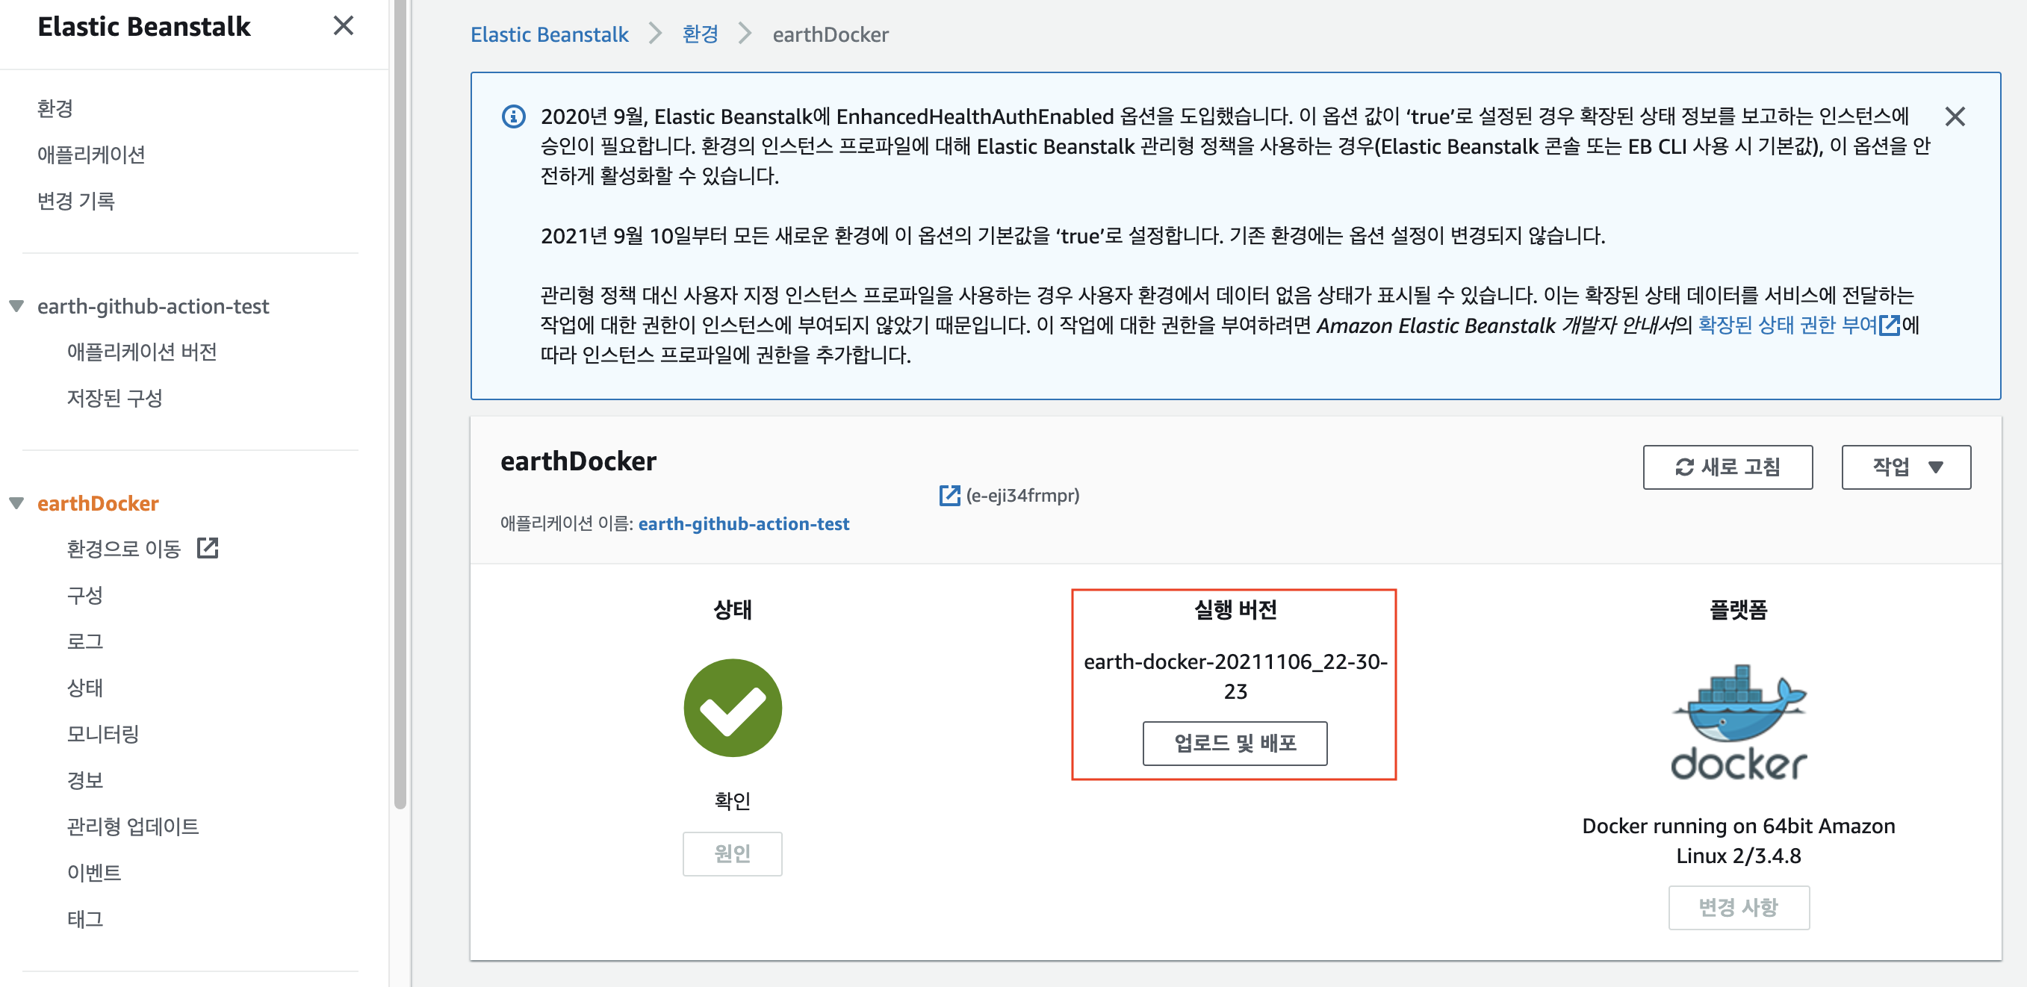The width and height of the screenshot is (2027, 987).
Task: Click the info icon in the blue banner
Action: click(514, 117)
